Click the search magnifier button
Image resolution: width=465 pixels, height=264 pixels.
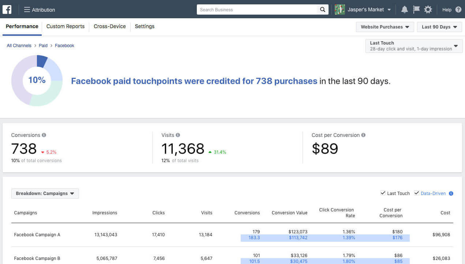(x=322, y=10)
